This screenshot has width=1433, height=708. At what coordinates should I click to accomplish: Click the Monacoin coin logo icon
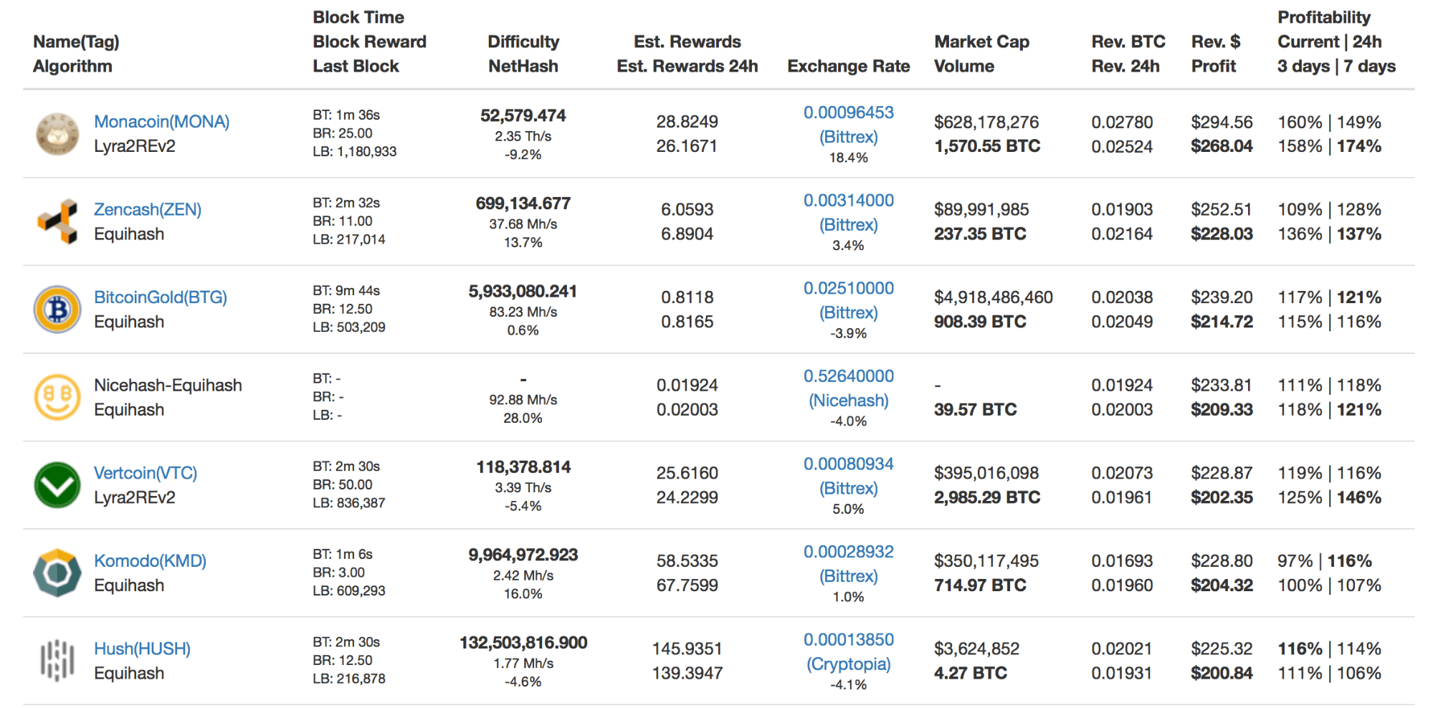[57, 134]
